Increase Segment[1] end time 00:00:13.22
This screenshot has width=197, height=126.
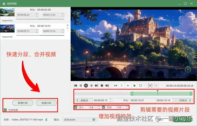tap(63, 14)
